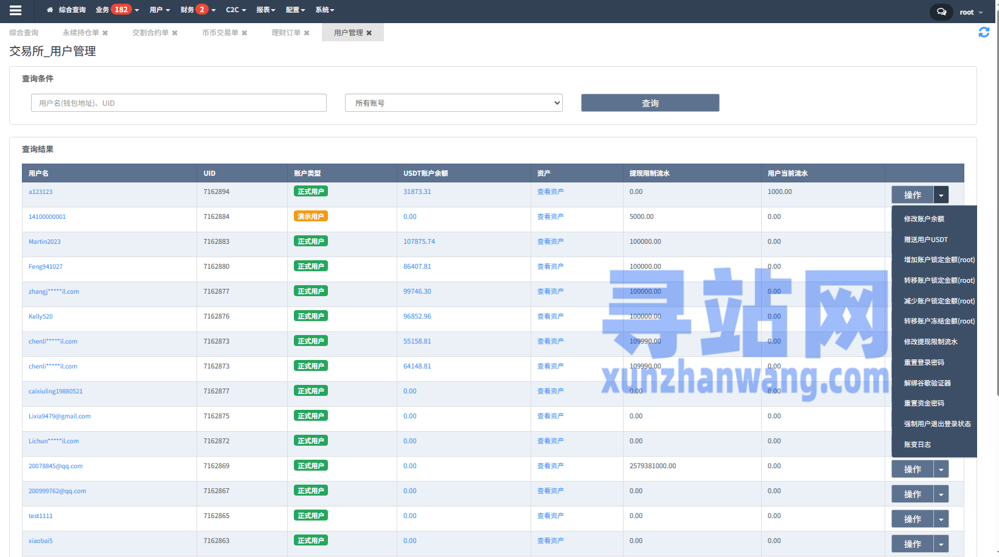Open user a123123's profile link
The image size is (999, 557).
click(40, 192)
